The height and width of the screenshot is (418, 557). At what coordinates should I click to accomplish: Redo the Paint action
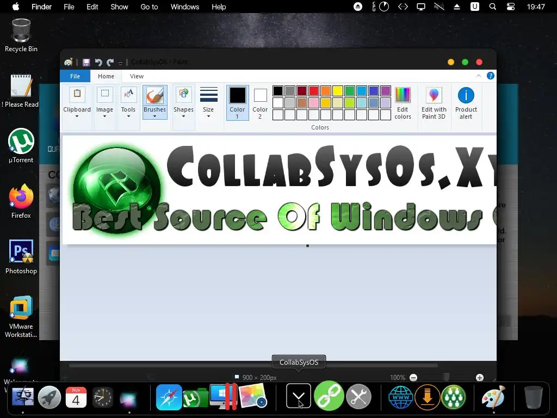pos(110,63)
